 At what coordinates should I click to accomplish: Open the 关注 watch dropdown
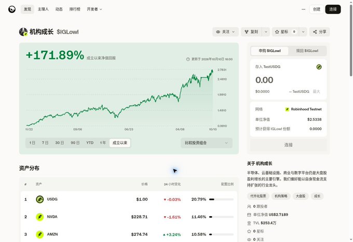pos(225,32)
